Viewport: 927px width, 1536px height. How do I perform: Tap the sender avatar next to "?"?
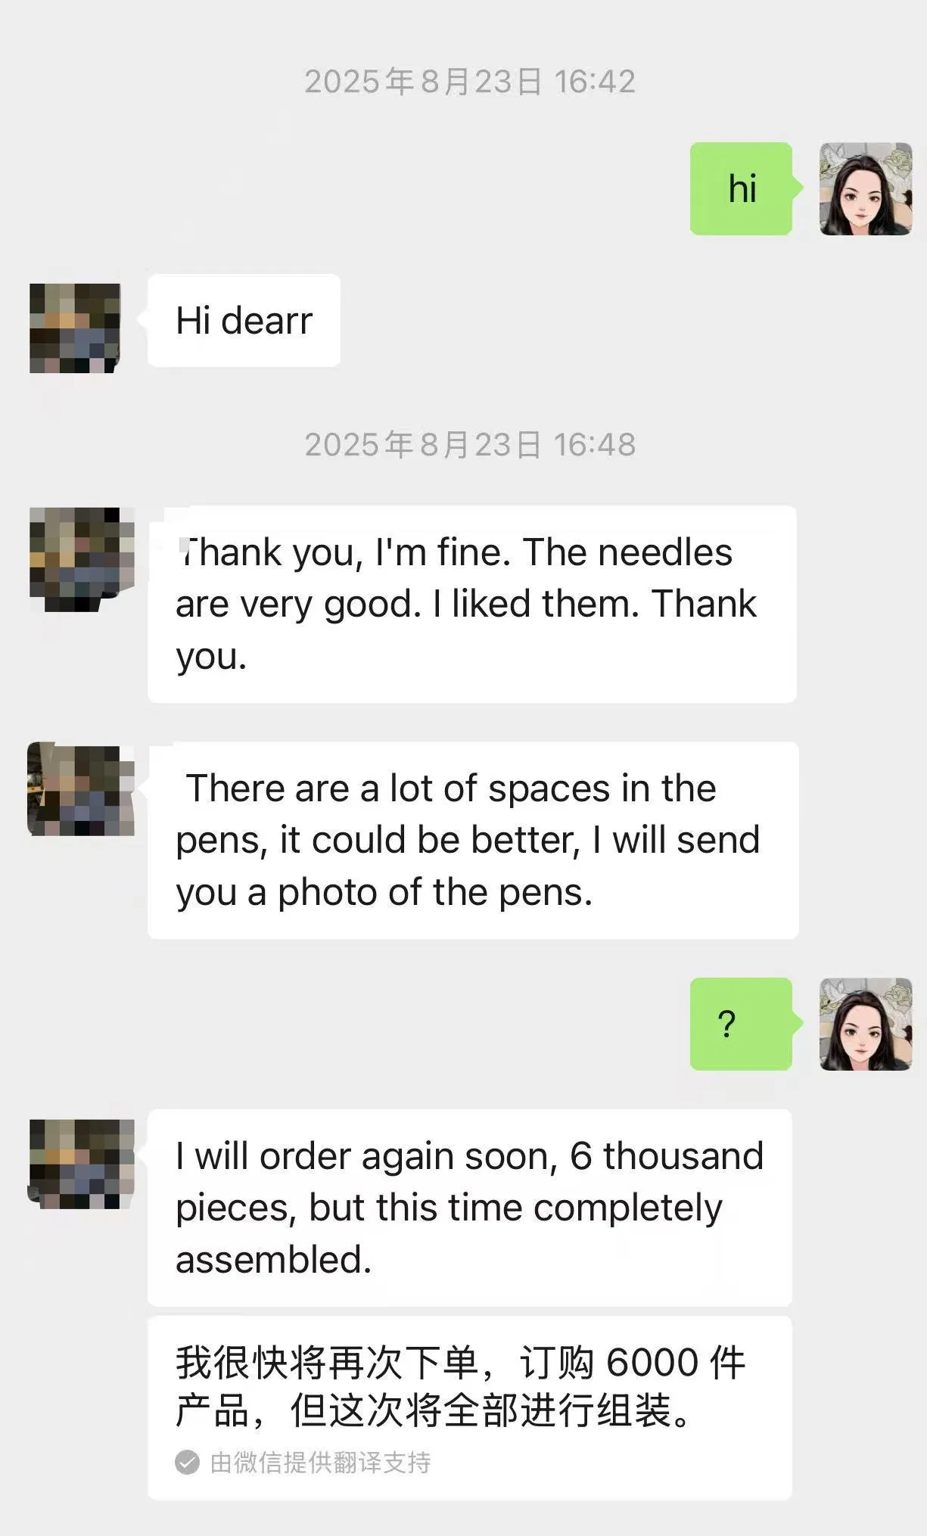pyautogui.click(x=866, y=1025)
